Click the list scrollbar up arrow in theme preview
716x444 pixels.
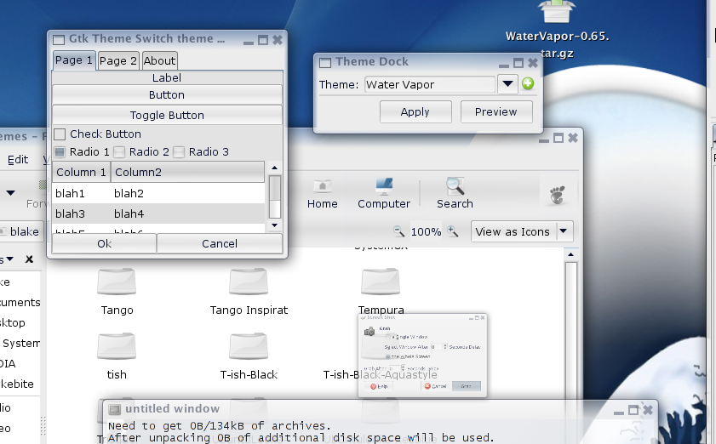pyautogui.click(x=274, y=168)
